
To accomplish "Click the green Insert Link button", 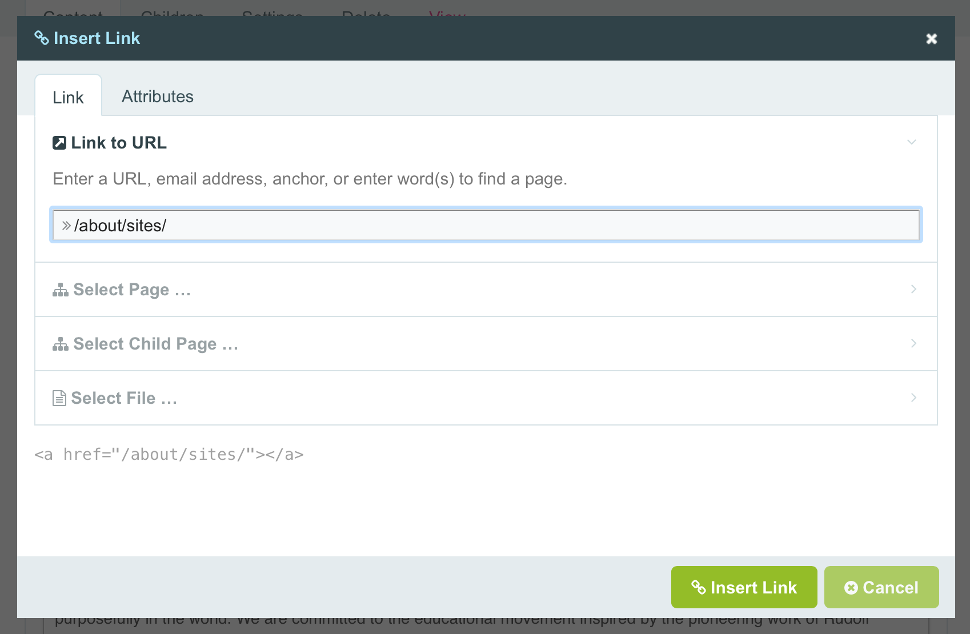I will 744,587.
